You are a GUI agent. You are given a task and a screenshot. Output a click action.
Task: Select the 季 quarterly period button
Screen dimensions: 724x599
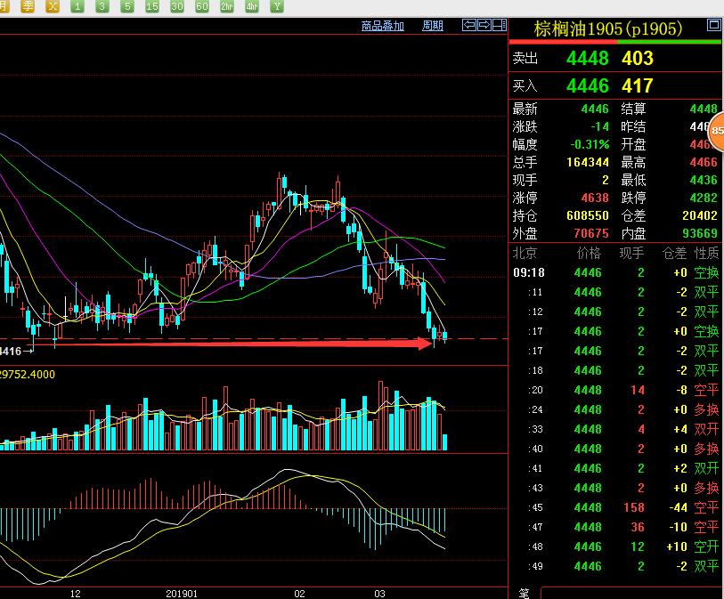28,6
